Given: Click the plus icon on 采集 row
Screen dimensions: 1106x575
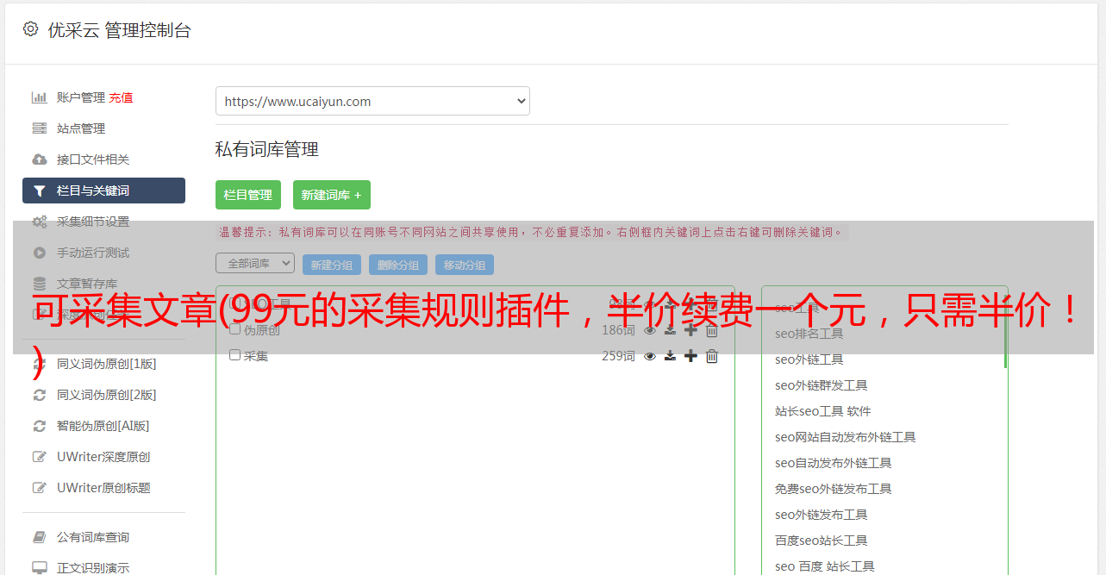Looking at the screenshot, I should click(690, 356).
